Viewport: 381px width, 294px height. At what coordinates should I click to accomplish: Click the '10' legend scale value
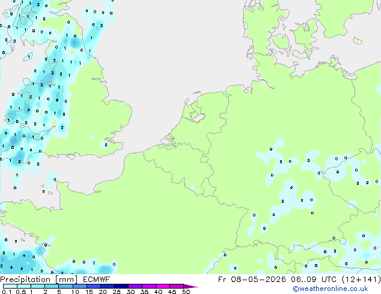click(x=75, y=292)
